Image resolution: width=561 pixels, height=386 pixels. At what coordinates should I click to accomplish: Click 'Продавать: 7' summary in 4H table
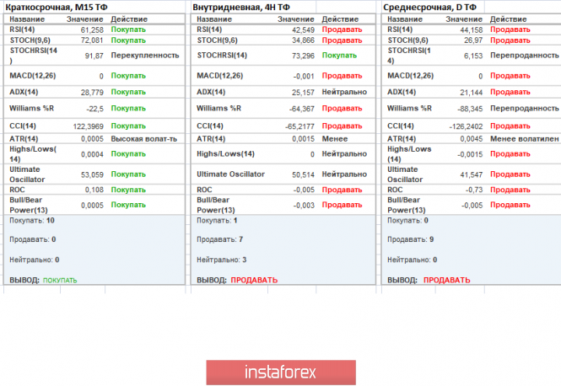click(219, 239)
